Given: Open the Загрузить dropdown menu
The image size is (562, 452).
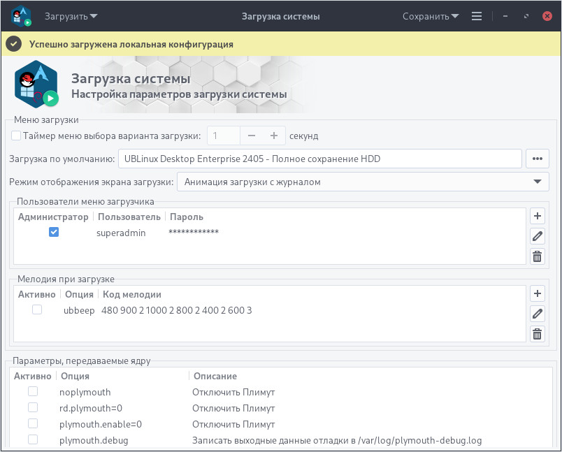Looking at the screenshot, I should pyautogui.click(x=71, y=17).
